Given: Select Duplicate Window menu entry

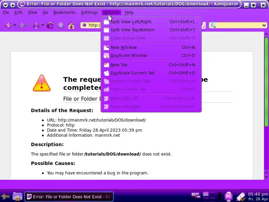Looking at the screenshot, I should click(151, 56).
